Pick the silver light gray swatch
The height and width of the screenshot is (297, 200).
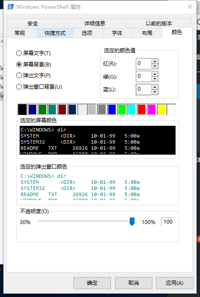click(x=92, y=110)
